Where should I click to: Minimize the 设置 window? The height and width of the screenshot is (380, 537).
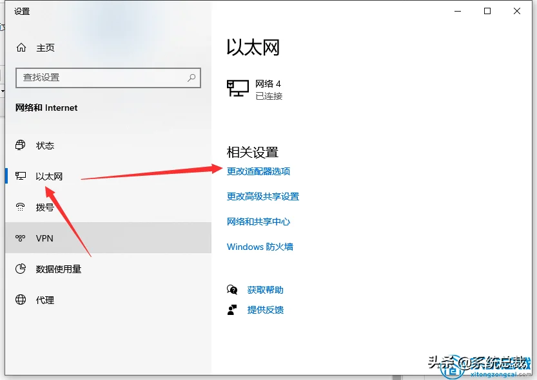tap(458, 12)
